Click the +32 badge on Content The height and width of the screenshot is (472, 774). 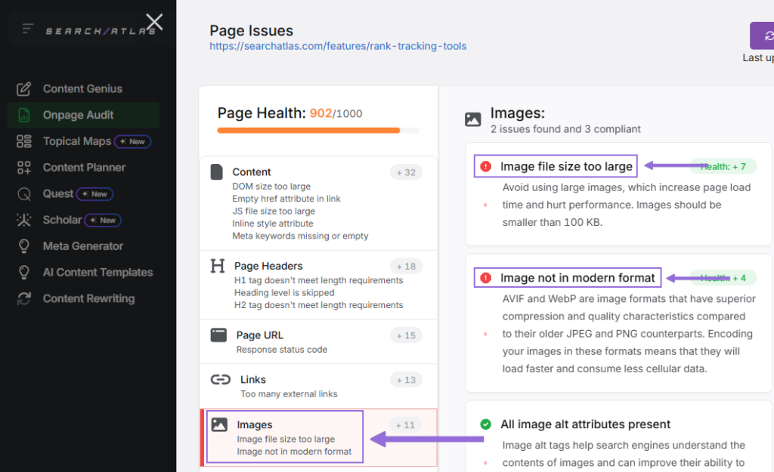(x=406, y=172)
